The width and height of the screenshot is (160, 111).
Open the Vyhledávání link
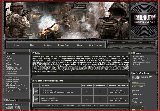tap(11, 73)
